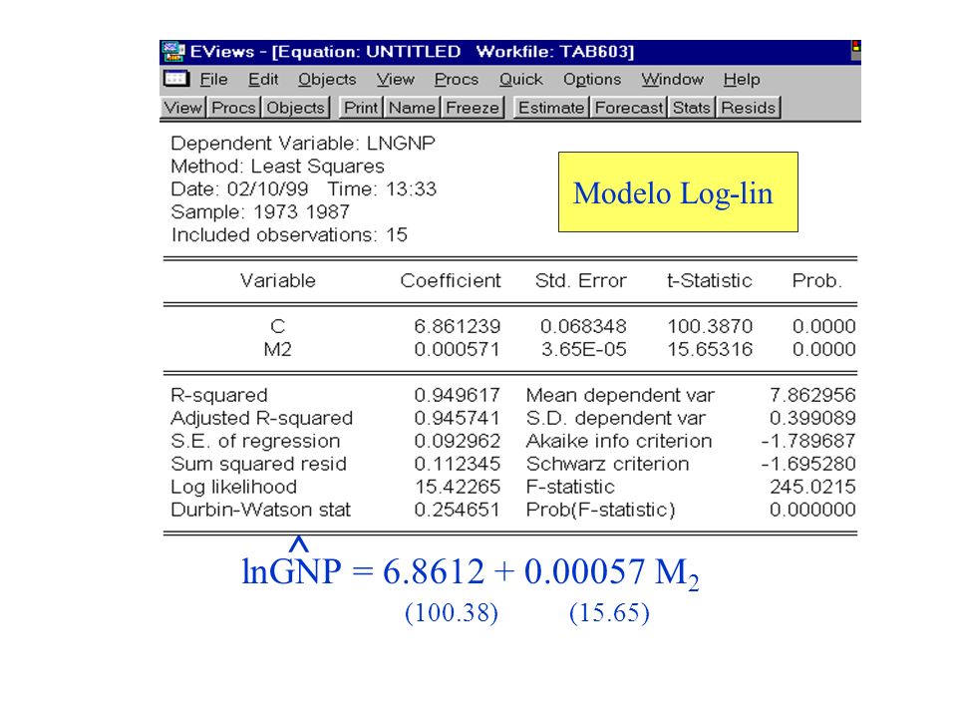
Task: Open the Objects menu in the menu bar
Action: [x=327, y=80]
